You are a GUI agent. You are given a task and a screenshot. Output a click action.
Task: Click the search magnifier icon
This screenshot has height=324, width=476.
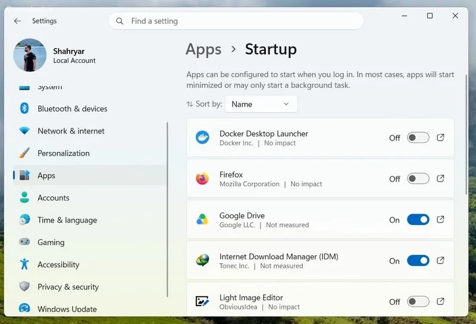tap(120, 21)
